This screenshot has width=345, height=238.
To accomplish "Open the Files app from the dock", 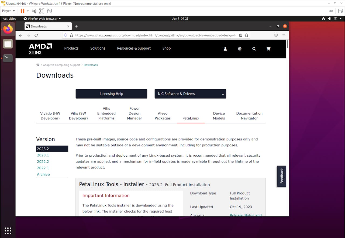I will pyautogui.click(x=8, y=44).
